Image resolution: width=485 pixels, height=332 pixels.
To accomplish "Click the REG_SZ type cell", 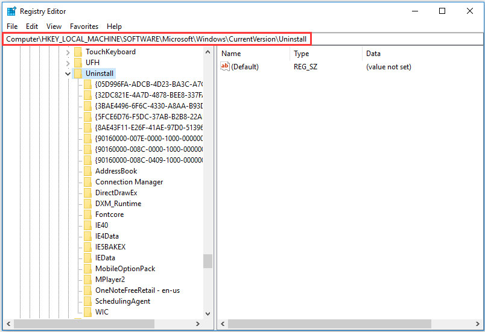I will pyautogui.click(x=305, y=67).
